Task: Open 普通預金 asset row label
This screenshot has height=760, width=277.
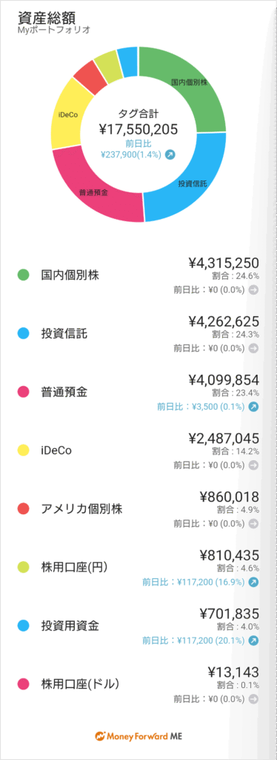Action: pyautogui.click(x=64, y=393)
